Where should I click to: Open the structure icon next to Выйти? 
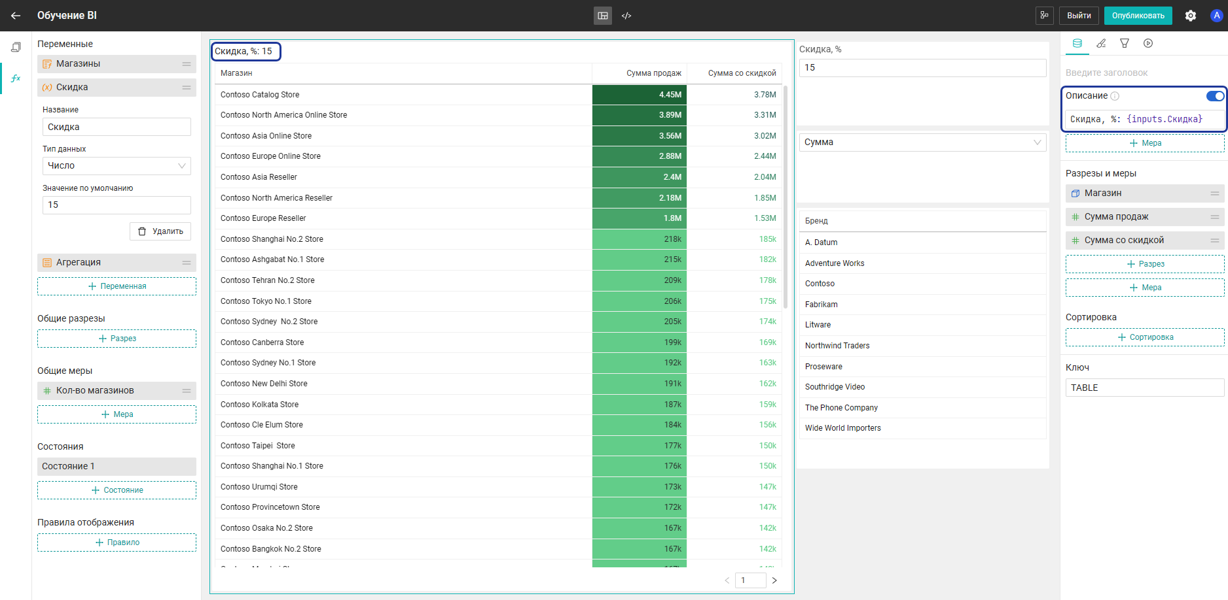pyautogui.click(x=1044, y=15)
